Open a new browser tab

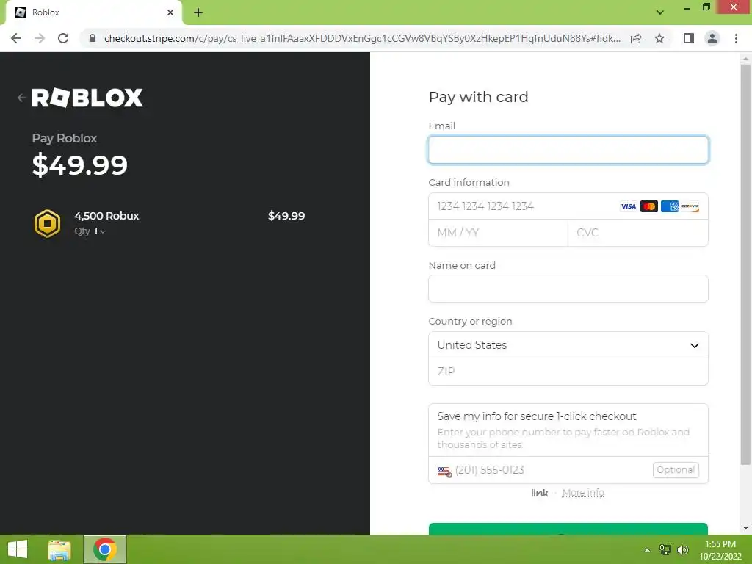(198, 12)
